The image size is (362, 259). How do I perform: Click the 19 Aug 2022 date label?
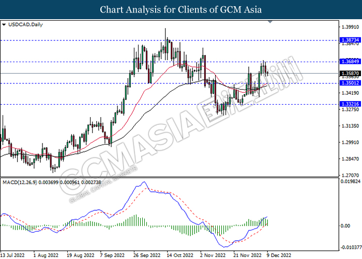[x=81, y=255]
